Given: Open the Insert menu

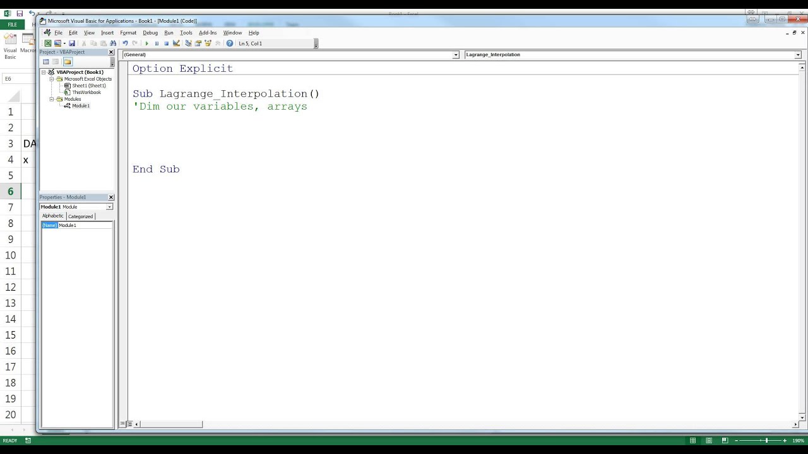Looking at the screenshot, I should [x=107, y=33].
